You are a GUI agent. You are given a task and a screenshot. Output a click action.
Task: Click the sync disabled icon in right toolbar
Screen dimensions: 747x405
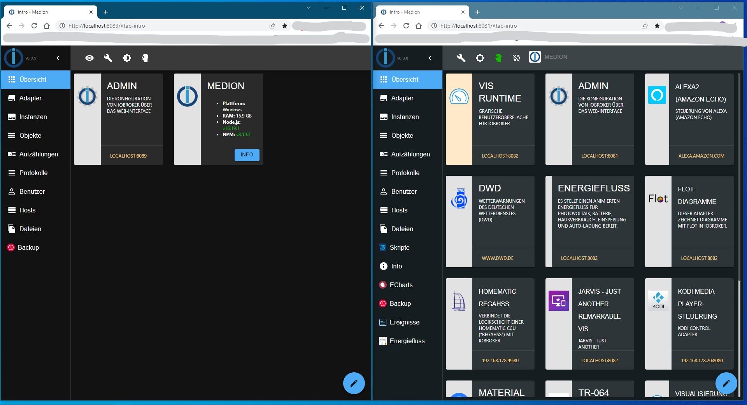[x=517, y=58]
